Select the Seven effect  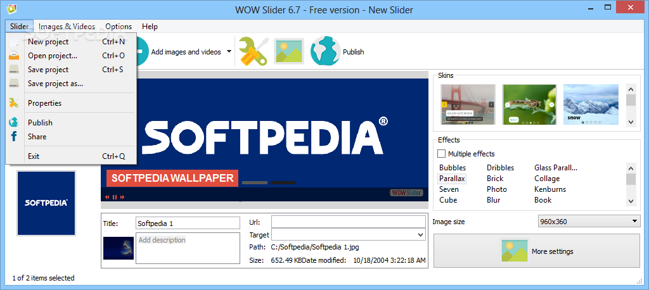coord(449,189)
